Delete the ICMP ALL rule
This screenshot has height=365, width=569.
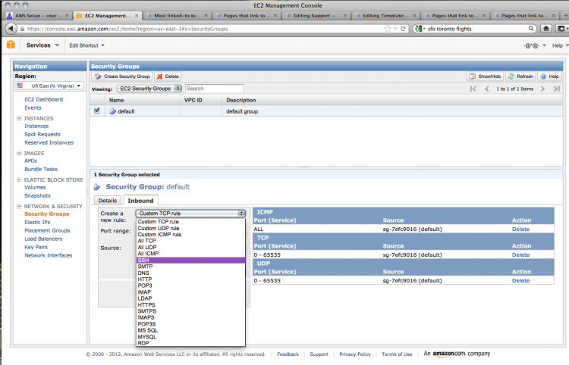click(x=520, y=229)
